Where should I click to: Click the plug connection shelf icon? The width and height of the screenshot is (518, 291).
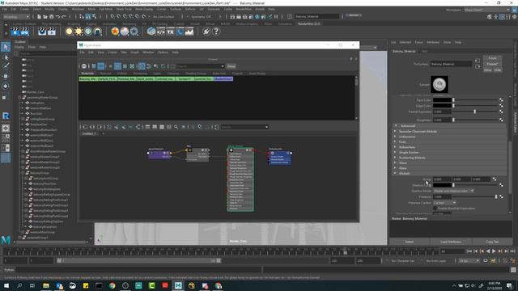206,32
